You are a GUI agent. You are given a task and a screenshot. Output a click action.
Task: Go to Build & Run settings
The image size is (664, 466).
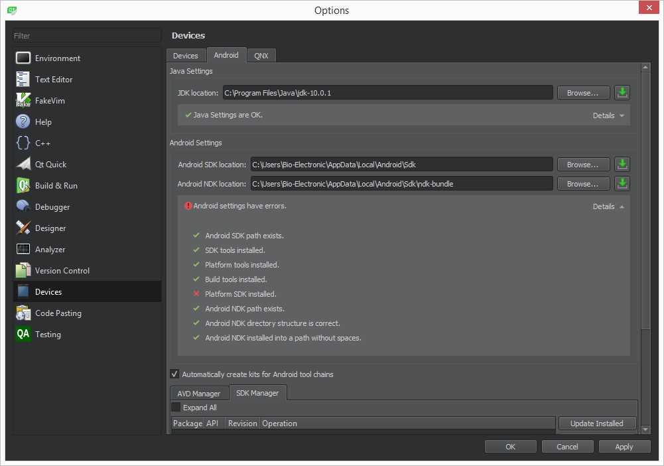(x=56, y=186)
